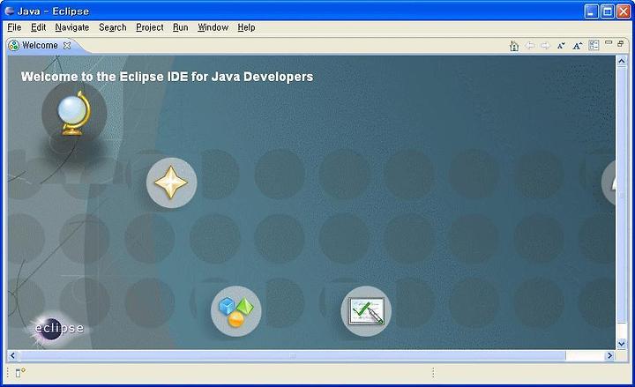Go to the Welcome home page icon
This screenshot has width=635, height=387.
pos(514,46)
